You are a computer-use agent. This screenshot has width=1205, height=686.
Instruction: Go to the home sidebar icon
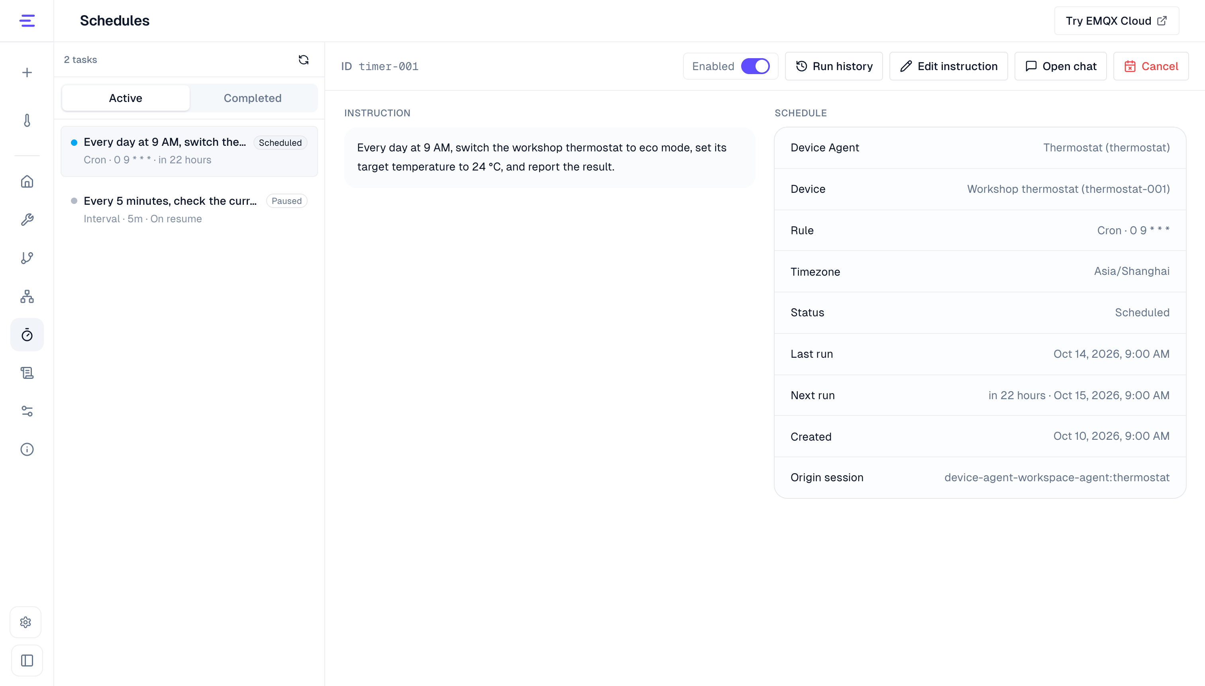pyautogui.click(x=27, y=181)
